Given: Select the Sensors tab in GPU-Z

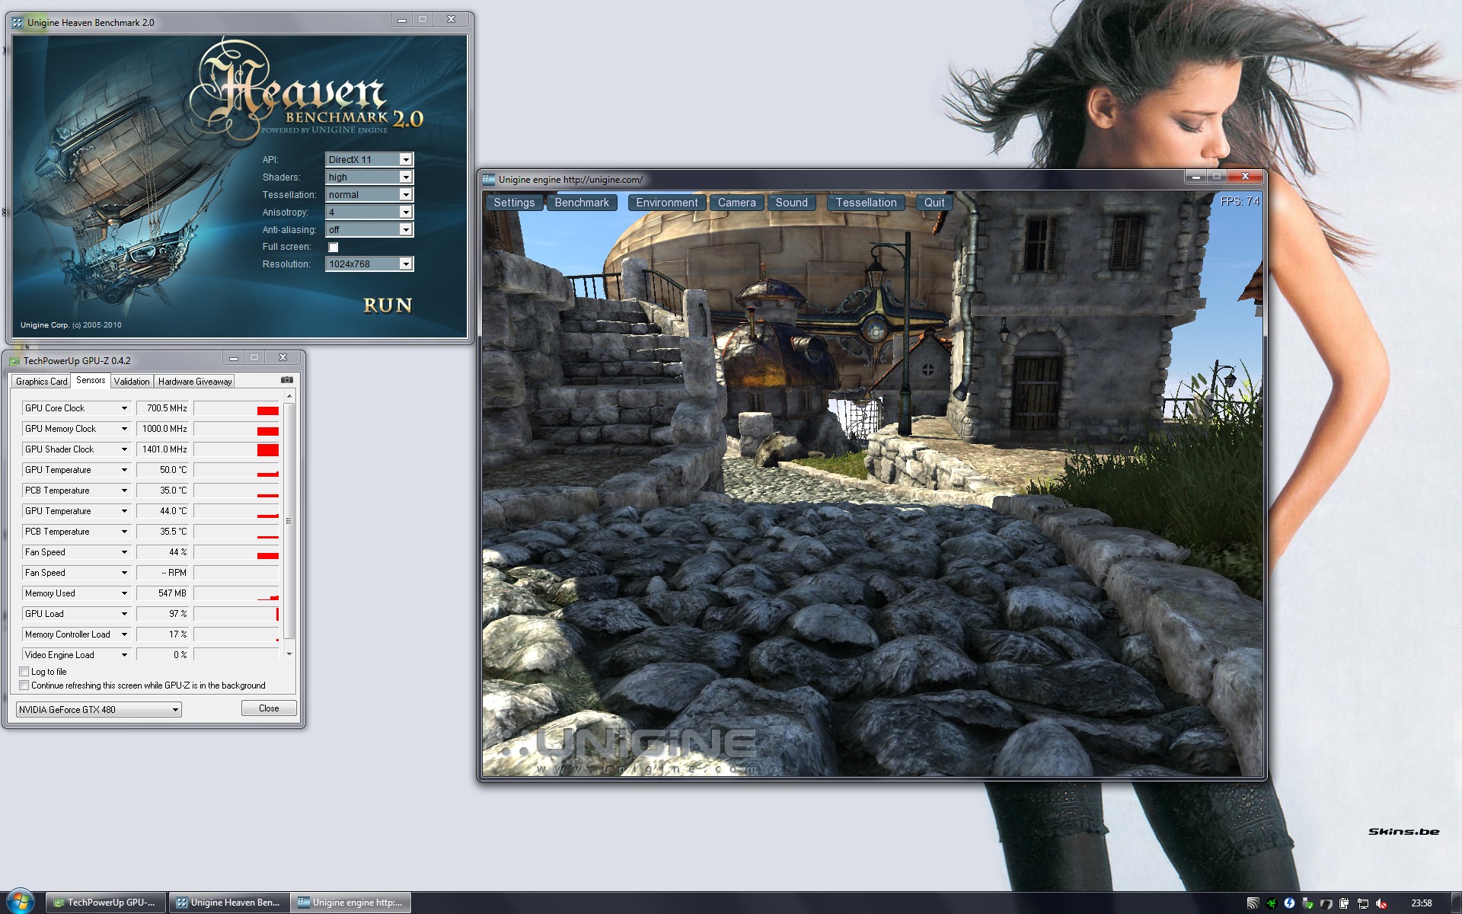Looking at the screenshot, I should 91,380.
